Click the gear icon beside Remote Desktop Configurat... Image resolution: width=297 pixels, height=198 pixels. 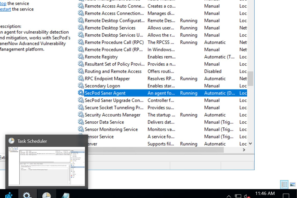click(x=81, y=20)
